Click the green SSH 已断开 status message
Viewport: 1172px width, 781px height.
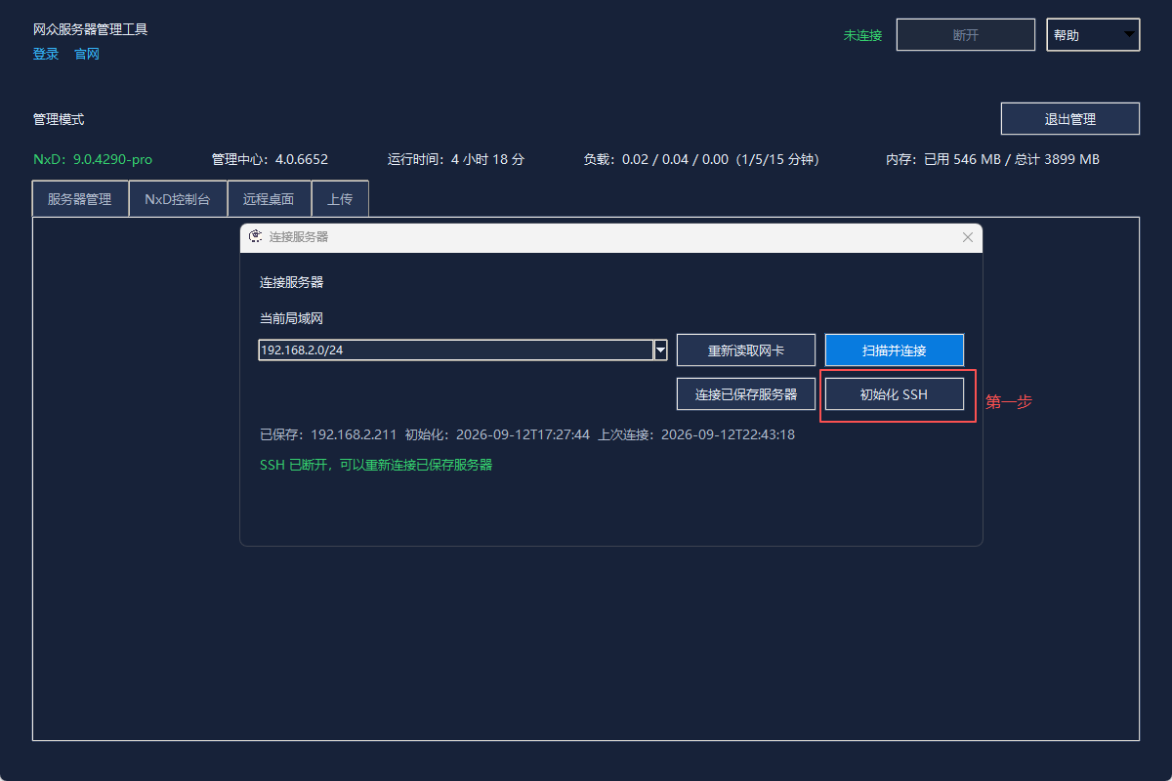[376, 465]
